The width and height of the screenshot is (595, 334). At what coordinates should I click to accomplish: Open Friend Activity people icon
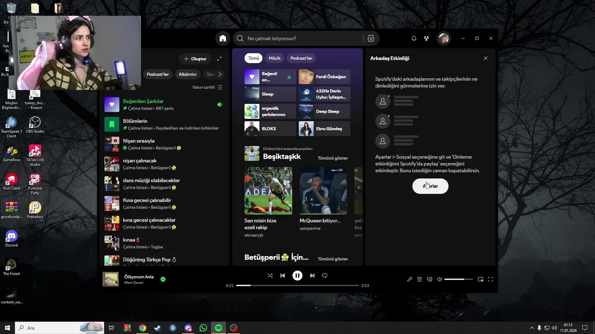pos(426,39)
